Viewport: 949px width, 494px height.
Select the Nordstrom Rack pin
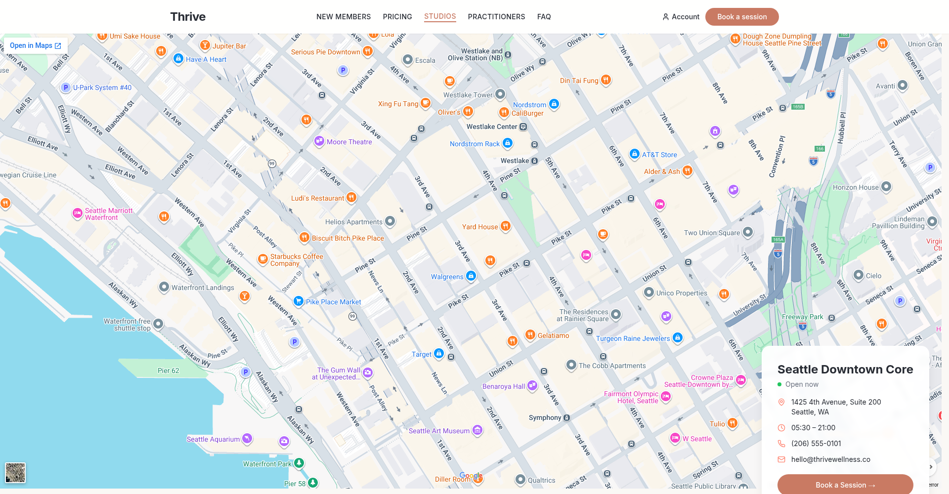tap(507, 143)
